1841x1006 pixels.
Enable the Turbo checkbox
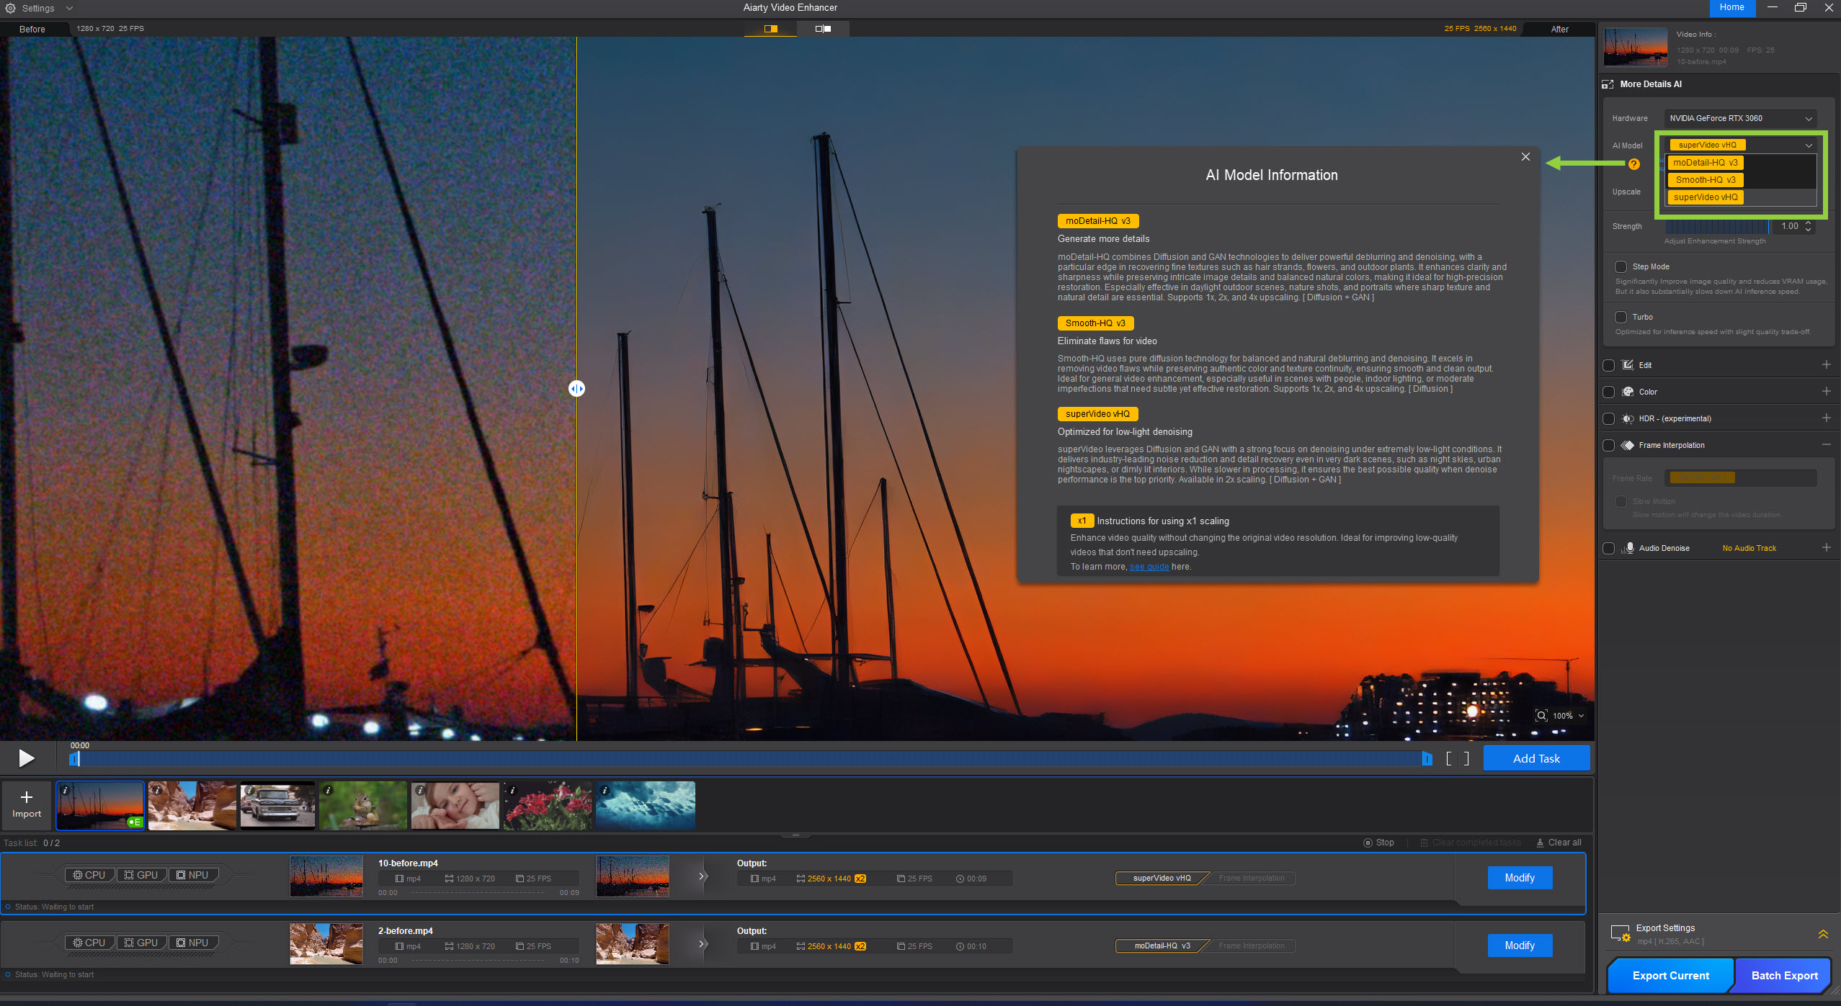1621,318
